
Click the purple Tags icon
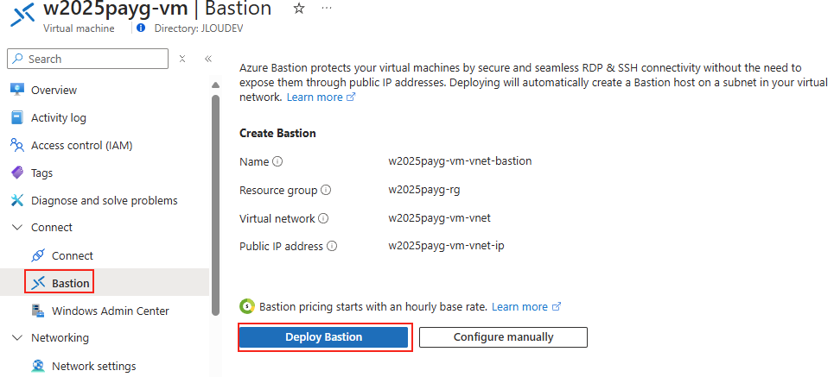pyautogui.click(x=17, y=173)
